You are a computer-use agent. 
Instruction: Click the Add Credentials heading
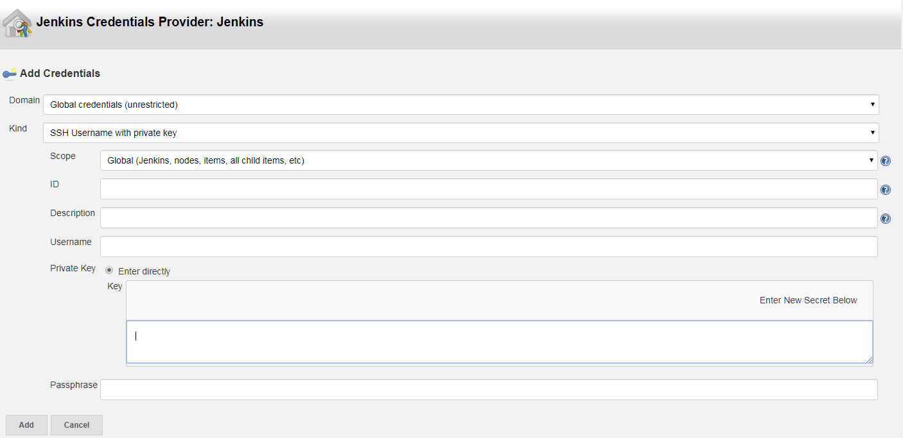(60, 74)
